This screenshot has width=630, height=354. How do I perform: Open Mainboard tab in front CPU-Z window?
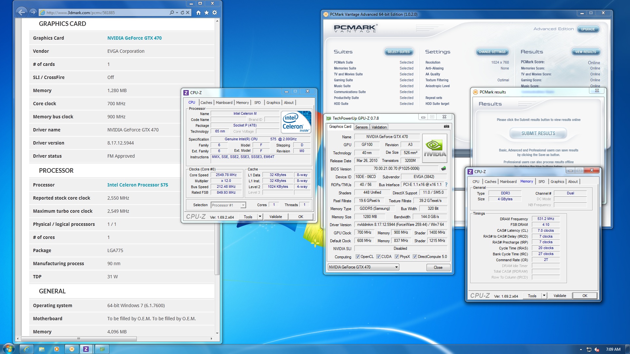[224, 103]
